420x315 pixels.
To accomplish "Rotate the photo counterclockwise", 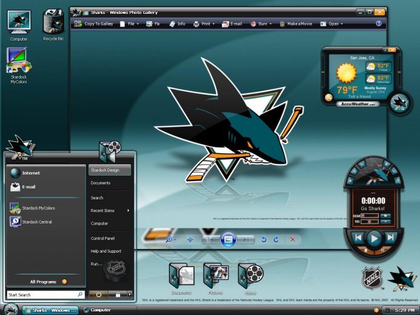I will coord(264,239).
